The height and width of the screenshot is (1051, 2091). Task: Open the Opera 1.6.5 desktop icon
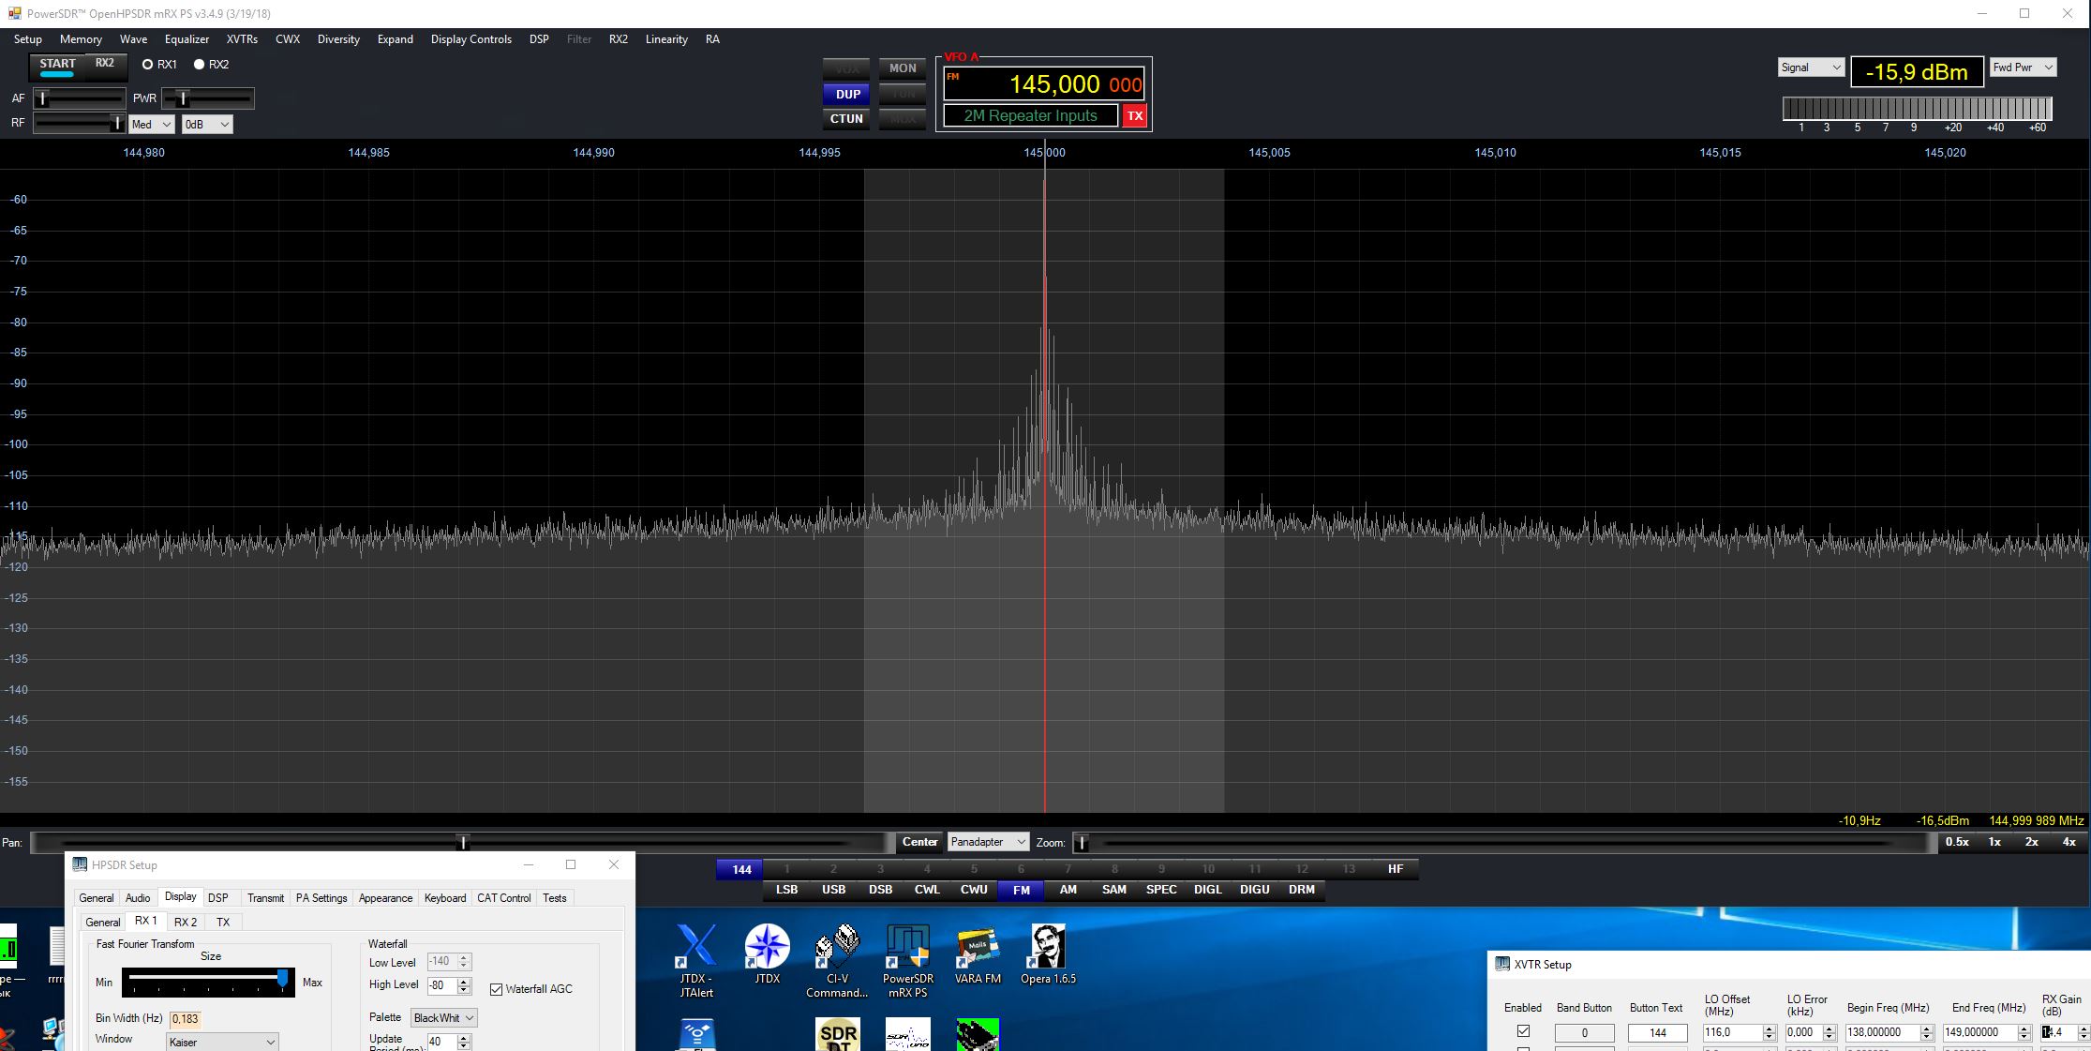1048,947
